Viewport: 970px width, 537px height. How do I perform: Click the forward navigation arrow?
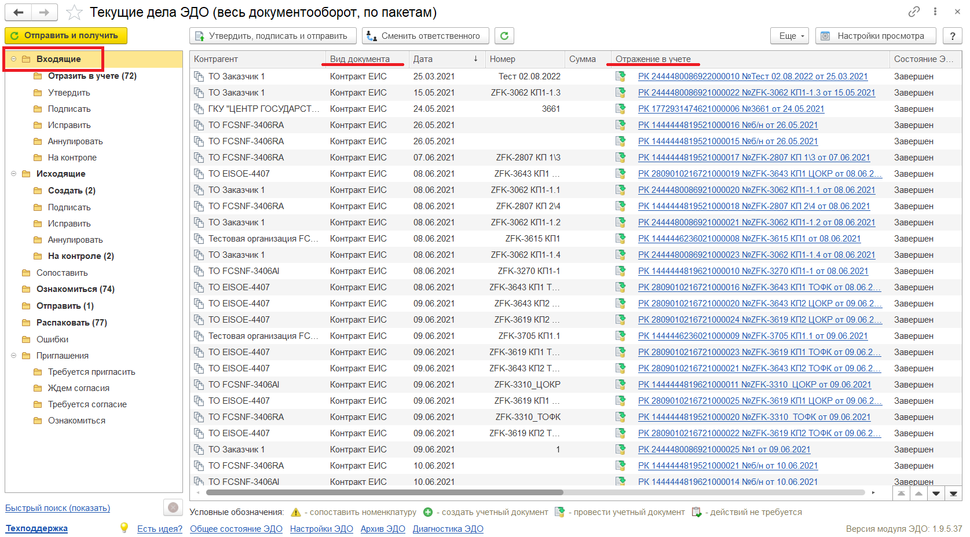click(45, 12)
